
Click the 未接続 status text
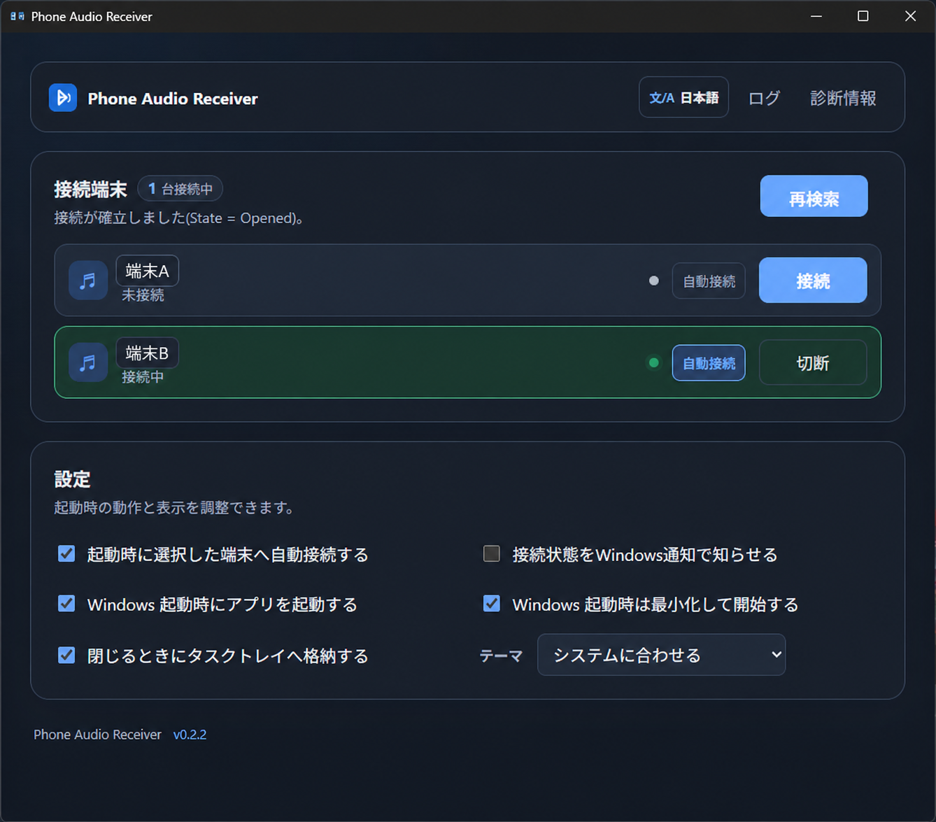coord(143,295)
